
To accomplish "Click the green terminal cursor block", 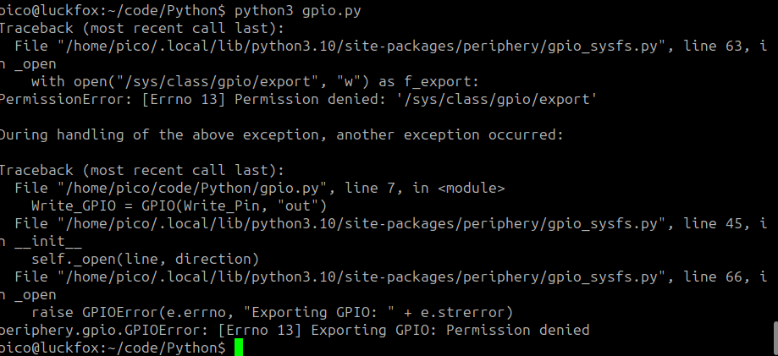I will (239, 348).
